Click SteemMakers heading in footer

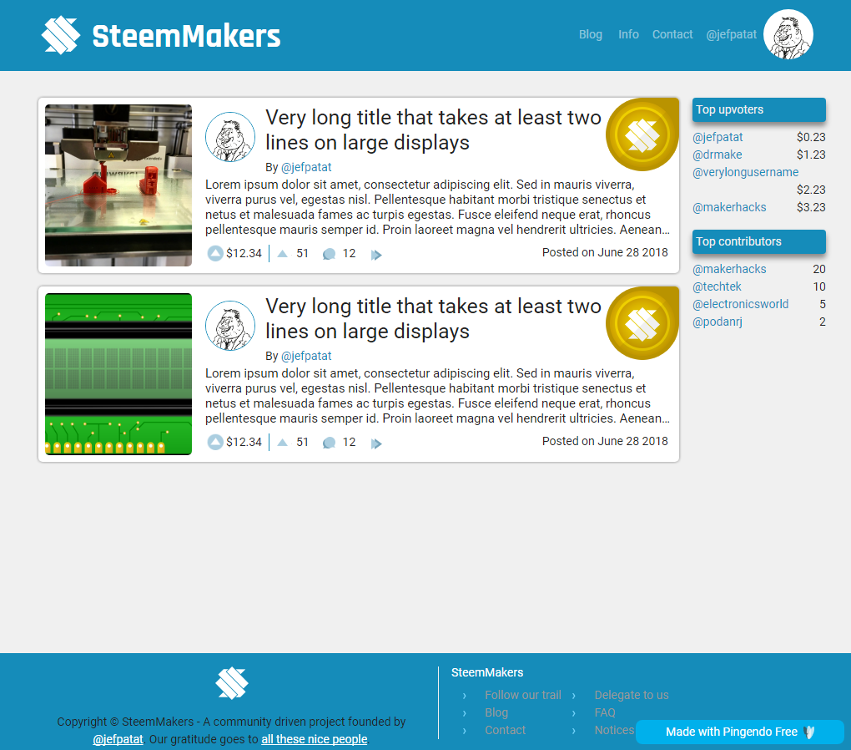pos(487,672)
